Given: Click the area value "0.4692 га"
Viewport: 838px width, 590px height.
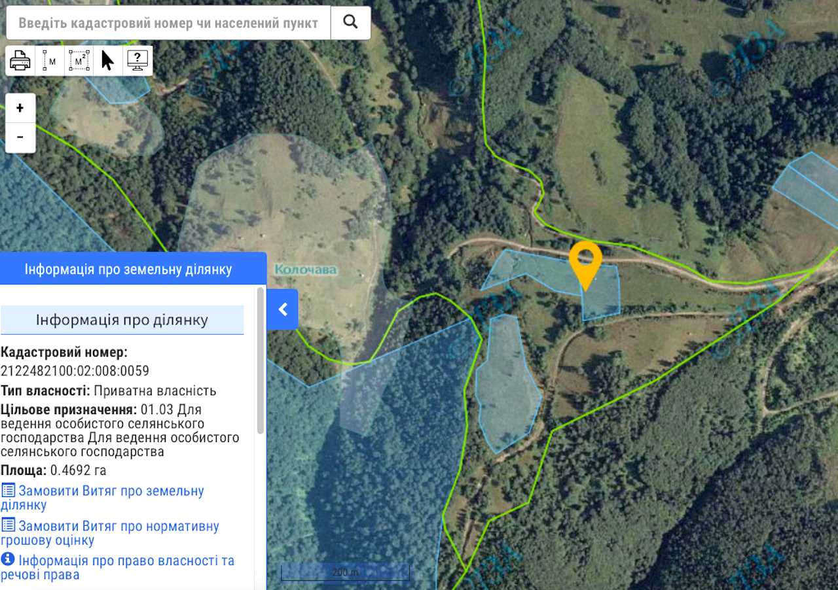Looking at the screenshot, I should click(78, 471).
